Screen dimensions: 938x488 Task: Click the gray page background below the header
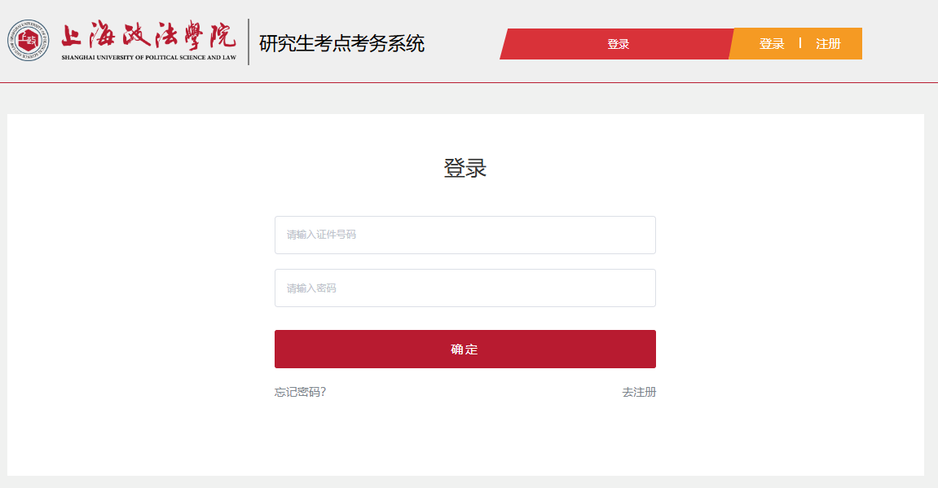point(469,99)
